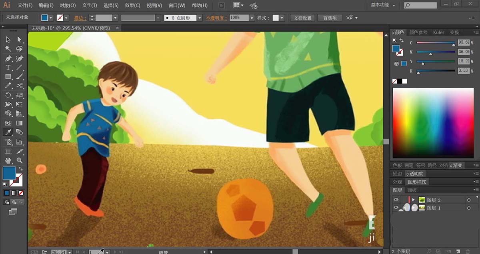Open the zoom level dropdown in status bar
The image size is (480, 254).
pyautogui.click(x=70, y=252)
